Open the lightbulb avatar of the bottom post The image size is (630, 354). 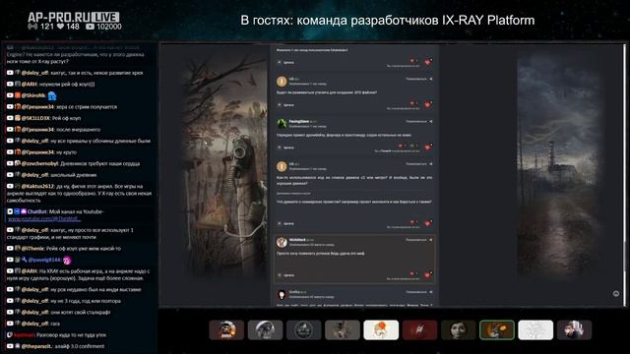point(282,294)
